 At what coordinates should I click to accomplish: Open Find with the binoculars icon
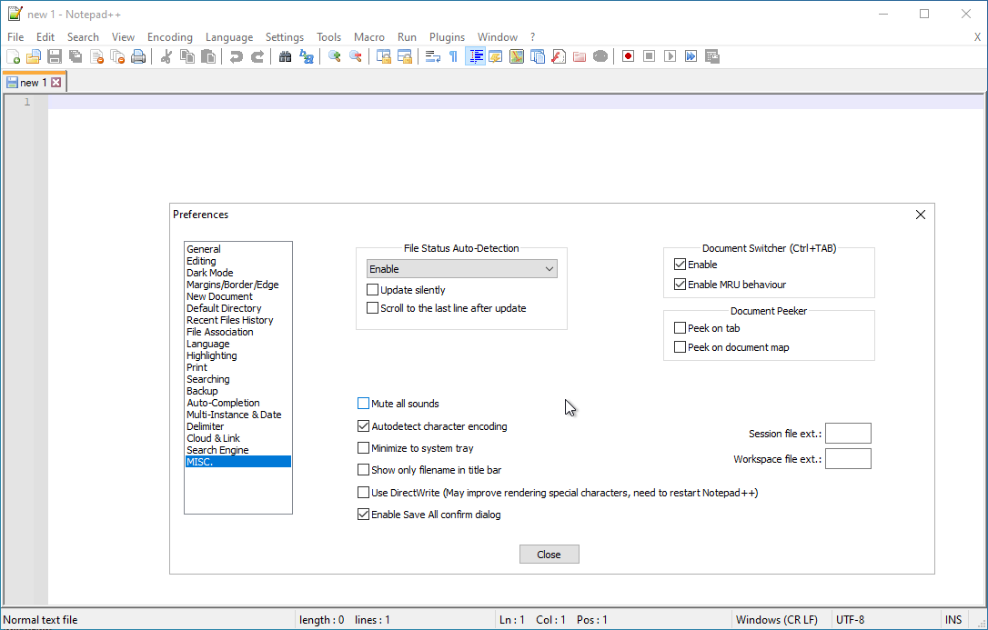286,56
